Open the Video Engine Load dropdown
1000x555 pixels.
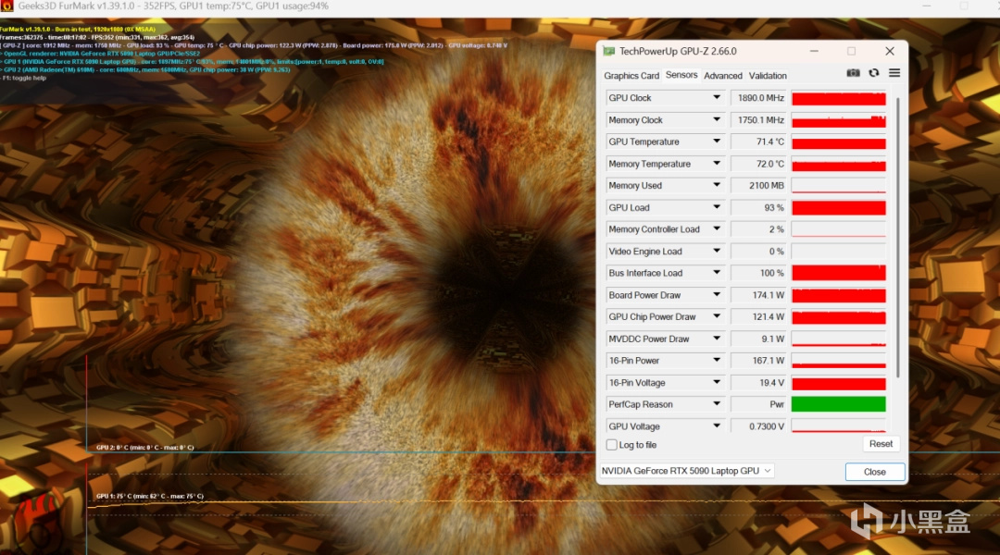(716, 251)
